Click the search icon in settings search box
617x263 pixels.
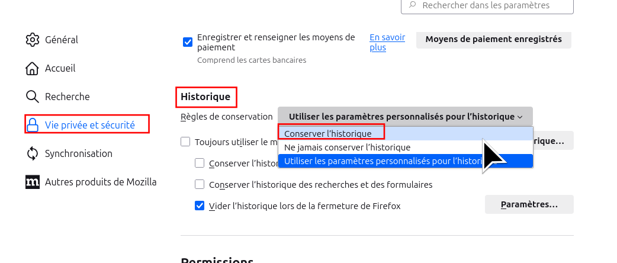pyautogui.click(x=412, y=5)
